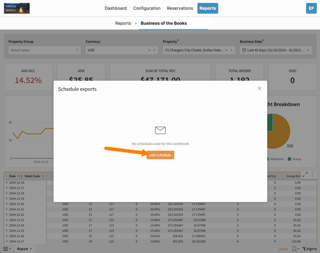The image size is (320, 253).
Task: Expand the 2024-12-26 row
Action: [7, 236]
